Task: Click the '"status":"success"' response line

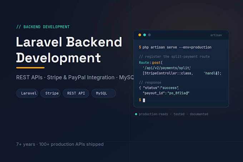Action: click(x=161, y=88)
